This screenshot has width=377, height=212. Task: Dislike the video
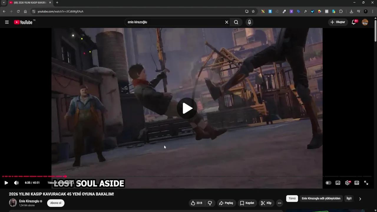[x=210, y=203]
